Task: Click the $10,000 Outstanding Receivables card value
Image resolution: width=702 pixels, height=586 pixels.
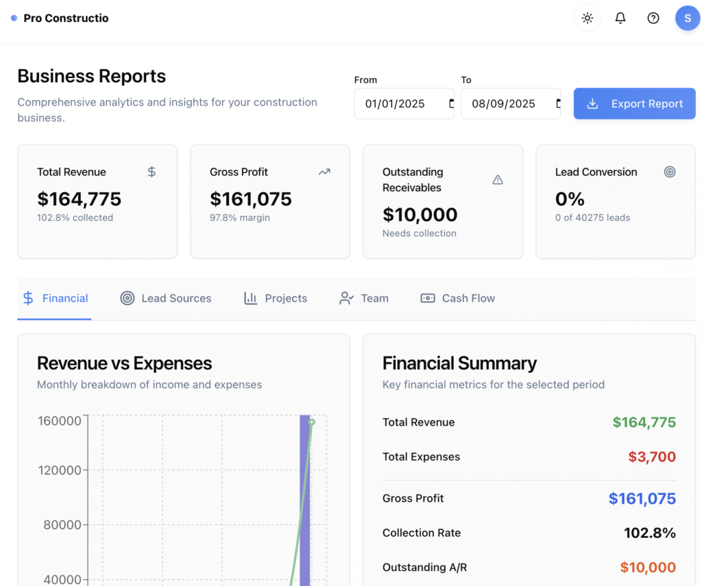Action: 420,215
